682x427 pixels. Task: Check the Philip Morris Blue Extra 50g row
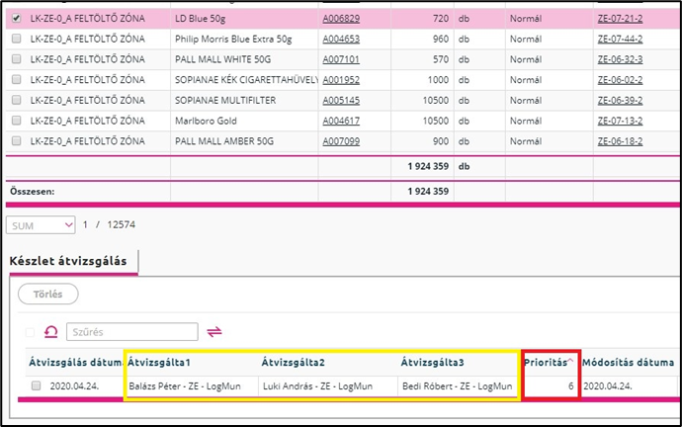coord(17,39)
